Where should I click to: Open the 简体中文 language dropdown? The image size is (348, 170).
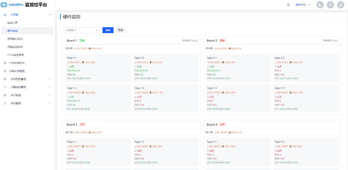303,5
